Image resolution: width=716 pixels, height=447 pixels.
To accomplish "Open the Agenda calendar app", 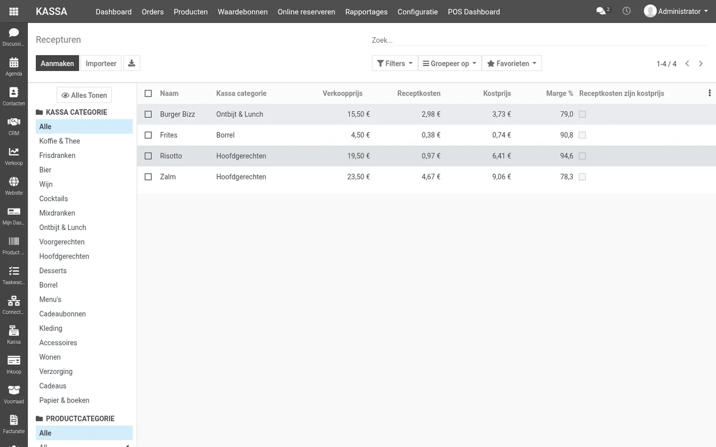I will coord(14,66).
